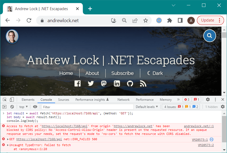
Task: Create a live expression with the eye icon
Action: (x=35, y=107)
